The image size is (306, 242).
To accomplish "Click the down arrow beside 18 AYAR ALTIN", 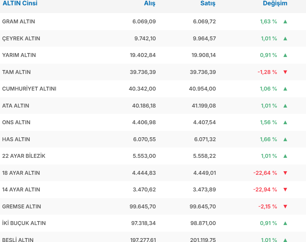I will [x=285, y=173].
